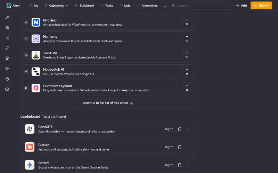
Task: Open the Alternatives page
Action: pyautogui.click(x=147, y=6)
